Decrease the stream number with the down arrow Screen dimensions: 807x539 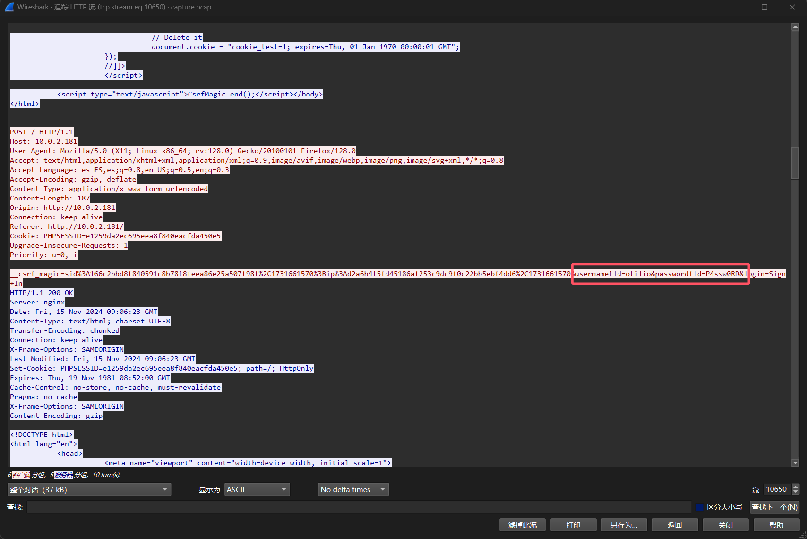coord(796,492)
